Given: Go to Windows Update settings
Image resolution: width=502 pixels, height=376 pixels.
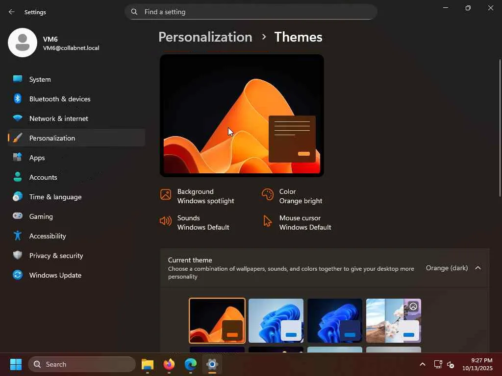Looking at the screenshot, I should pyautogui.click(x=76, y=275).
